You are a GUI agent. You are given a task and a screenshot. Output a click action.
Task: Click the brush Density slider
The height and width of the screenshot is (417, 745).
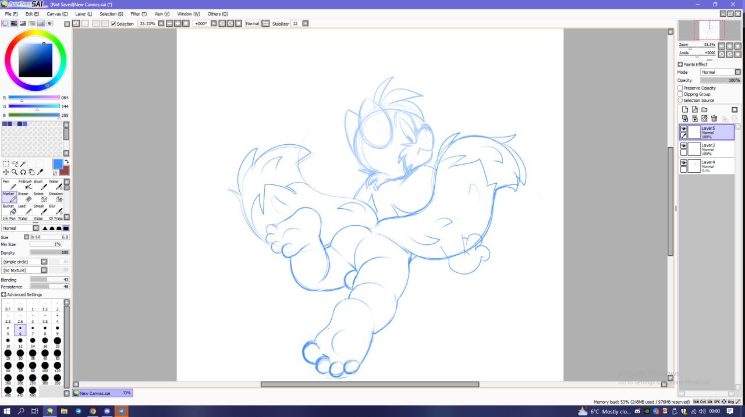pyautogui.click(x=49, y=253)
